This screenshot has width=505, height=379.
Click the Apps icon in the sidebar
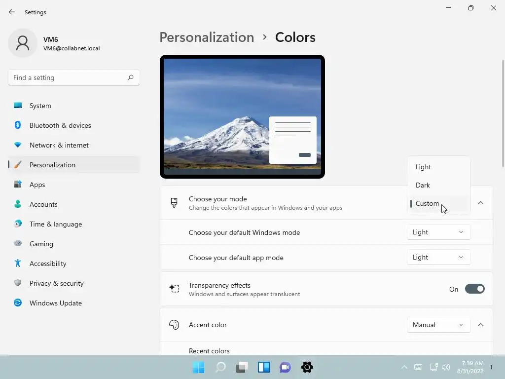(18, 185)
